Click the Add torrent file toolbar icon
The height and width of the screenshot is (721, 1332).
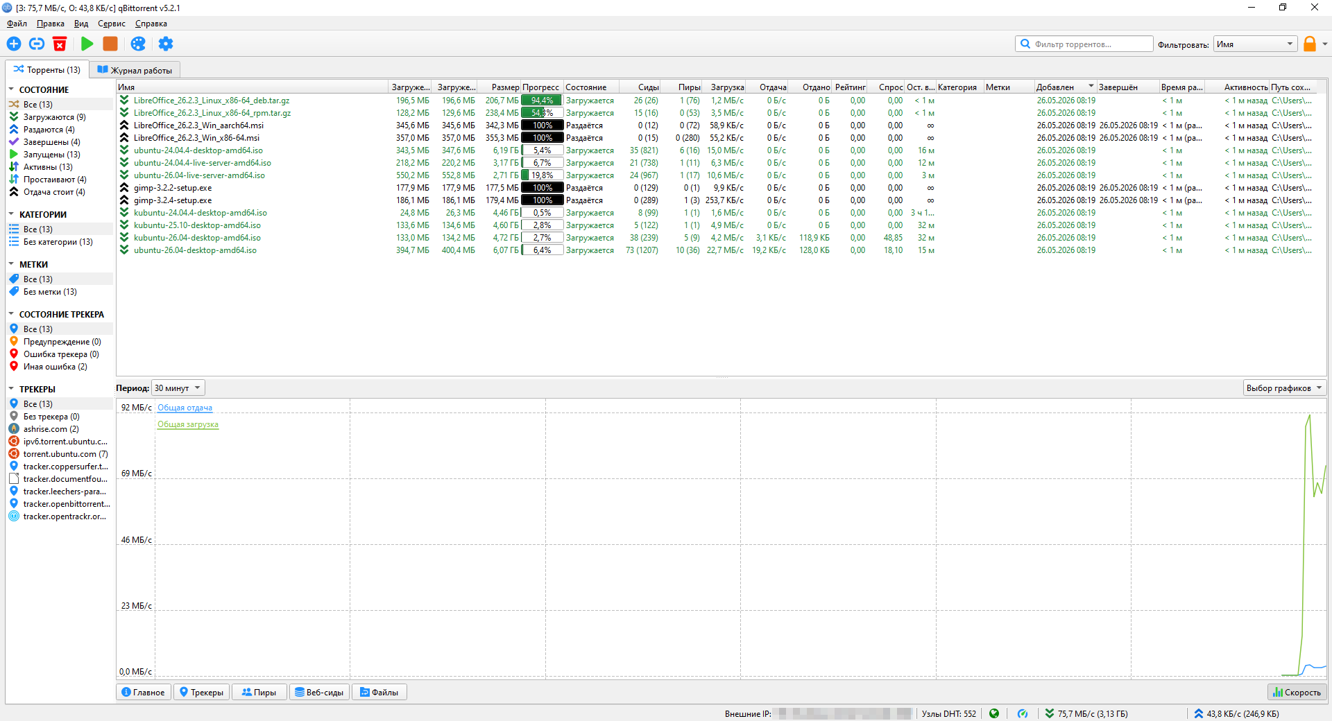14,44
